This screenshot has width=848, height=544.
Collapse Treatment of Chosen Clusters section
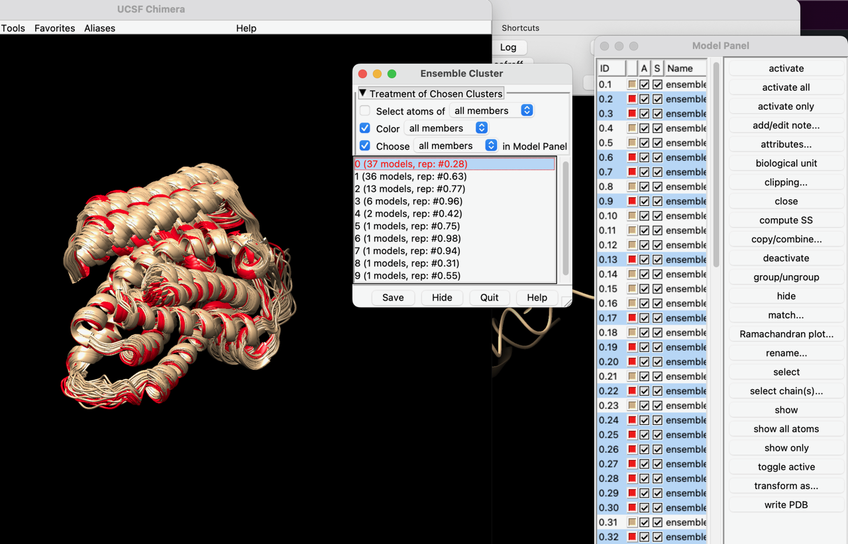tap(362, 93)
